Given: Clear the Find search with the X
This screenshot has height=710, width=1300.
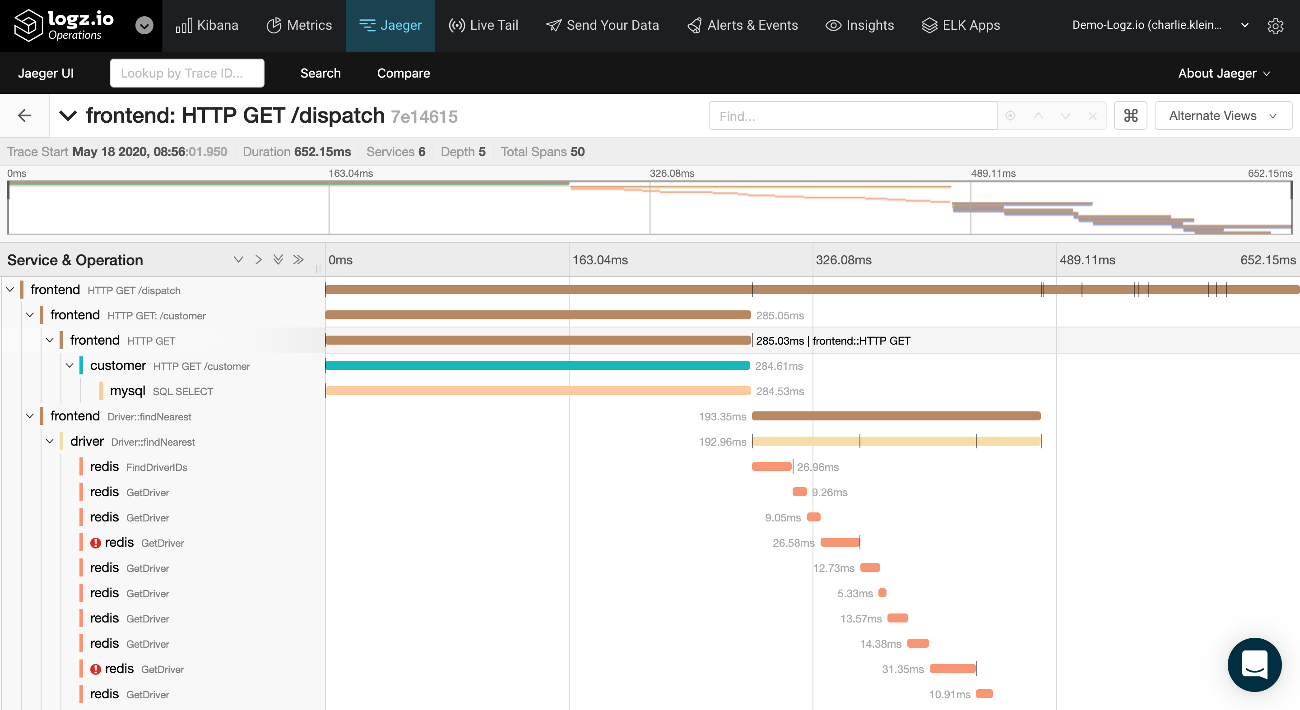Looking at the screenshot, I should [x=1092, y=116].
